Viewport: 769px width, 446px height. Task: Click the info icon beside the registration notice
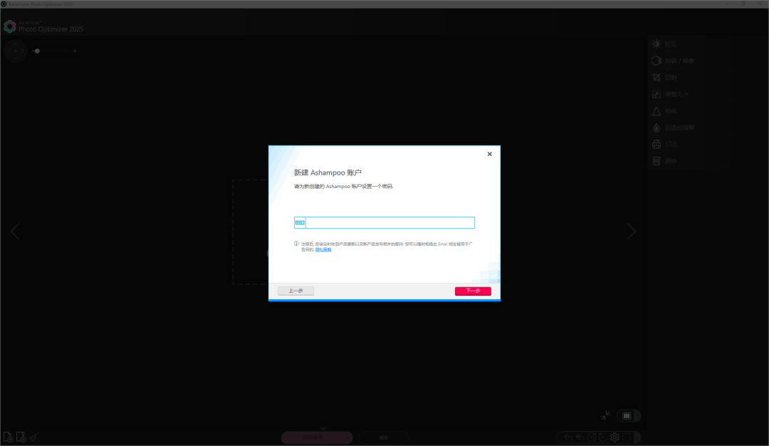pos(296,244)
